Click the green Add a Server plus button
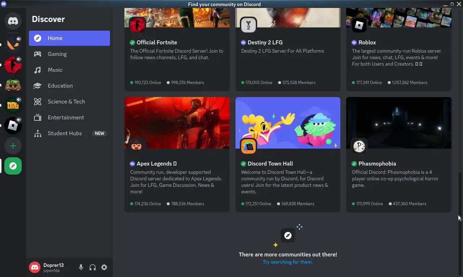 [x=13, y=146]
